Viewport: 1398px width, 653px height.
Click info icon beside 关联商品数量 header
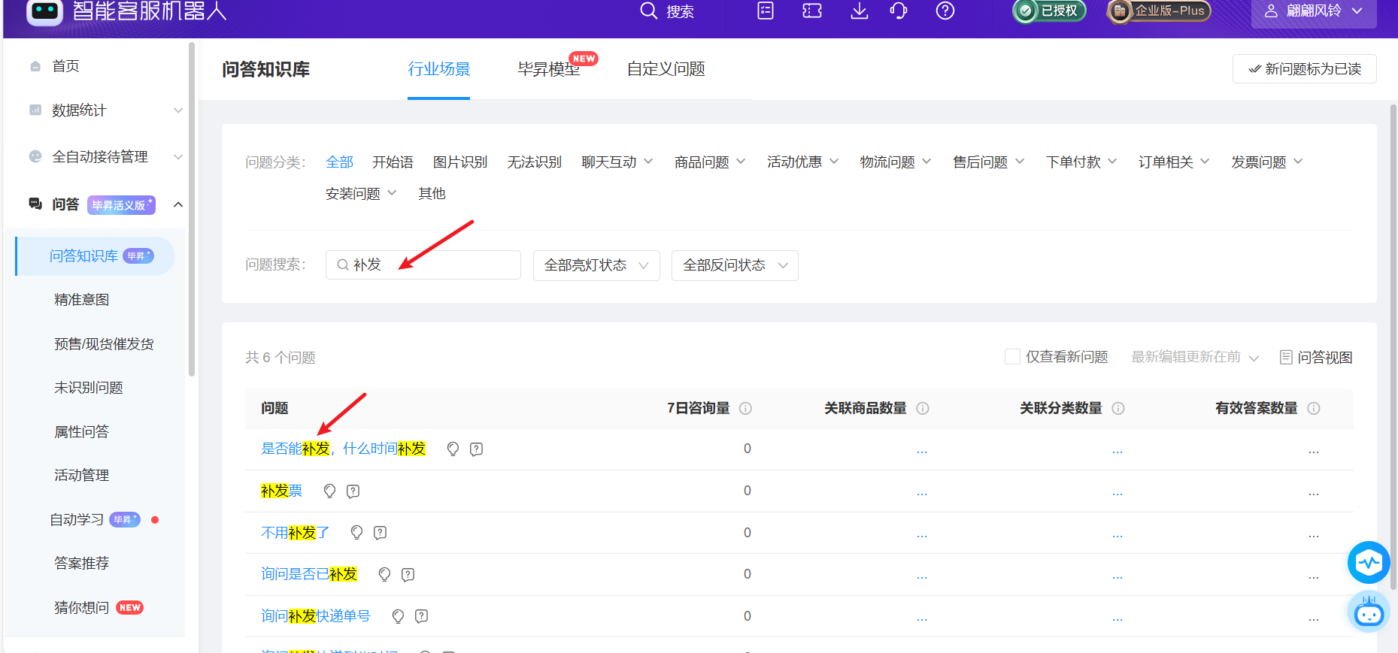coord(923,408)
